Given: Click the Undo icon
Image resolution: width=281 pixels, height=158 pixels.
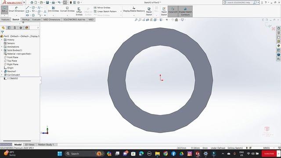Looking at the screenshot, I should (59, 3).
